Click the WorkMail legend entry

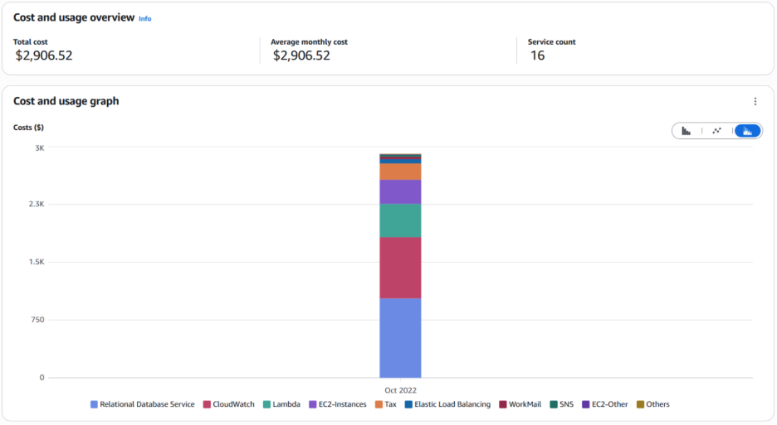520,404
